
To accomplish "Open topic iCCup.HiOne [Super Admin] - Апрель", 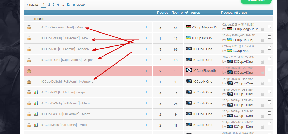I will coord(68,60).
